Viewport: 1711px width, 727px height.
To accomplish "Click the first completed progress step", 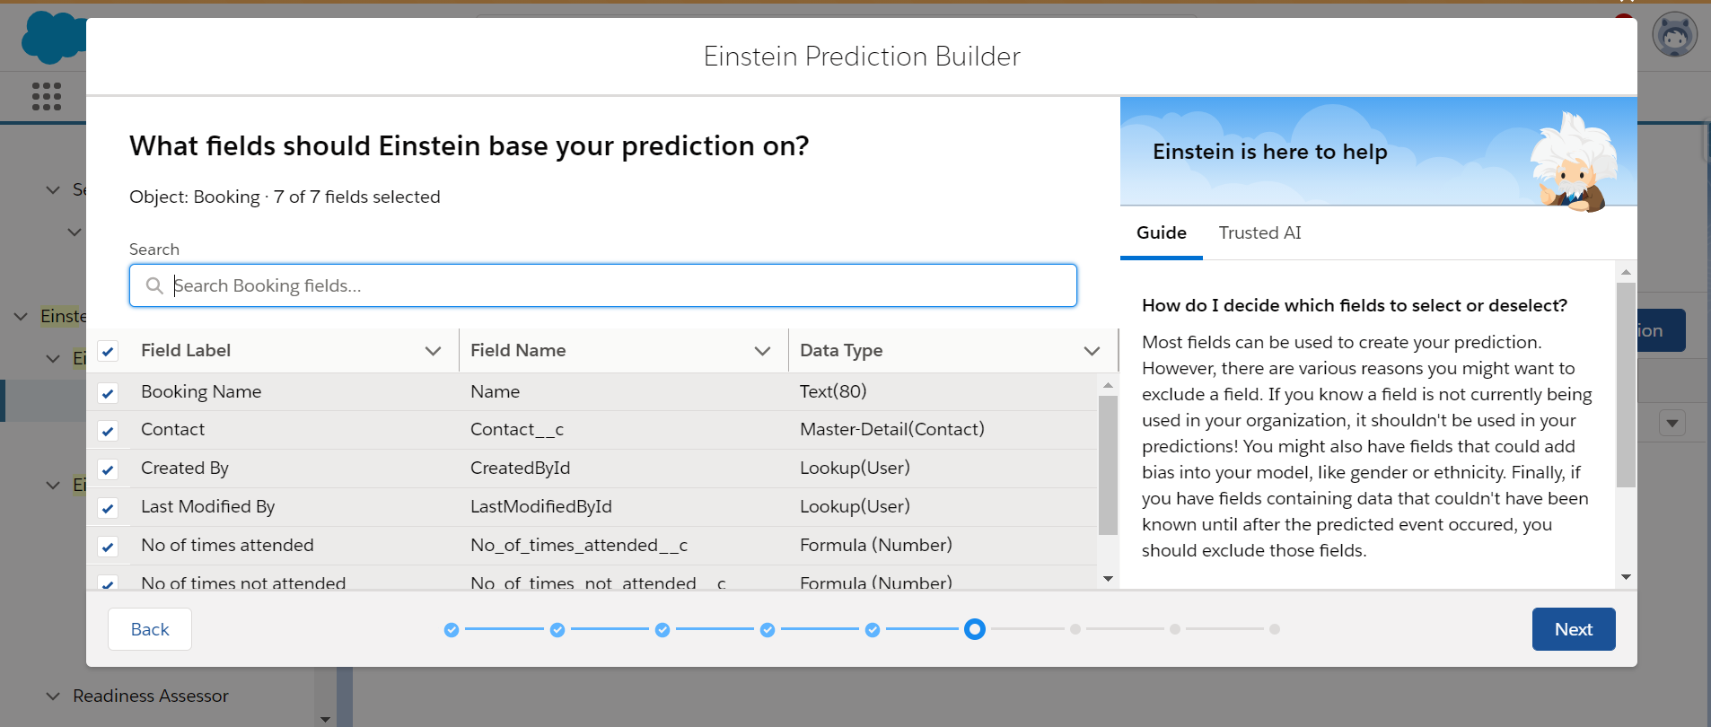I will [x=452, y=630].
